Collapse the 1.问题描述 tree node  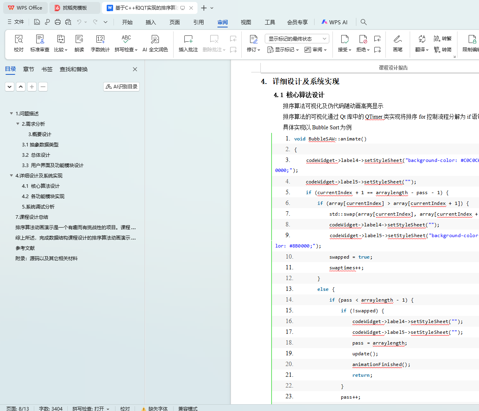click(12, 113)
